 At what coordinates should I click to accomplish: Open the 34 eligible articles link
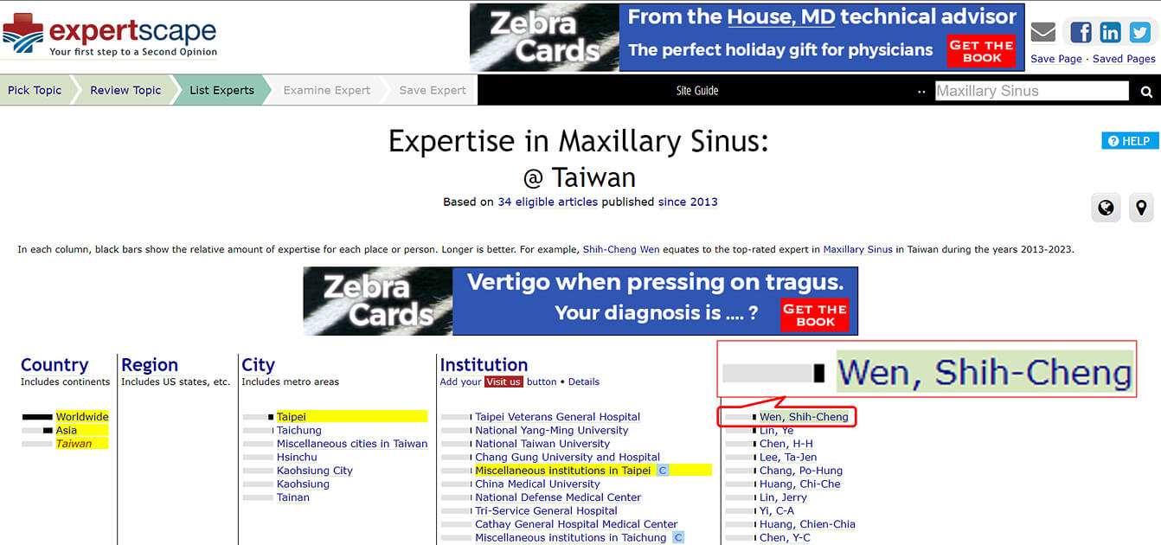coord(548,202)
